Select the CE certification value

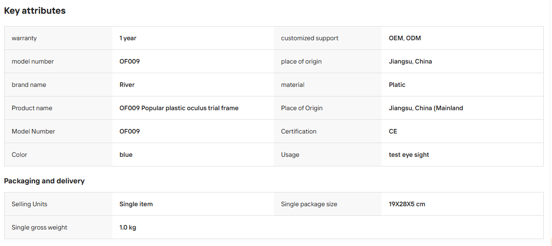[x=393, y=131]
